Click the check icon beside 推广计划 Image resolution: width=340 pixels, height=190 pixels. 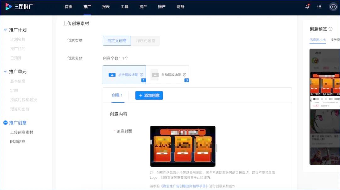click(x=6, y=29)
